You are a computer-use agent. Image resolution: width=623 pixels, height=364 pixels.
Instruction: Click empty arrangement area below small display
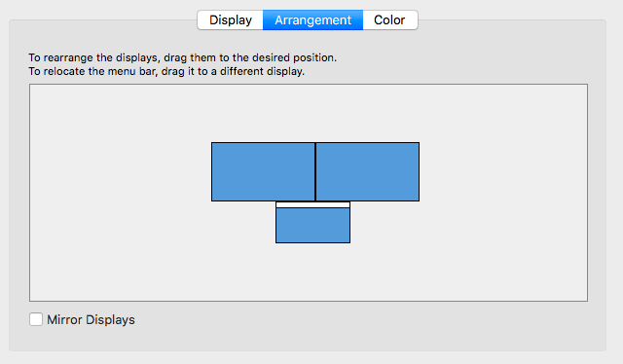coord(313,272)
